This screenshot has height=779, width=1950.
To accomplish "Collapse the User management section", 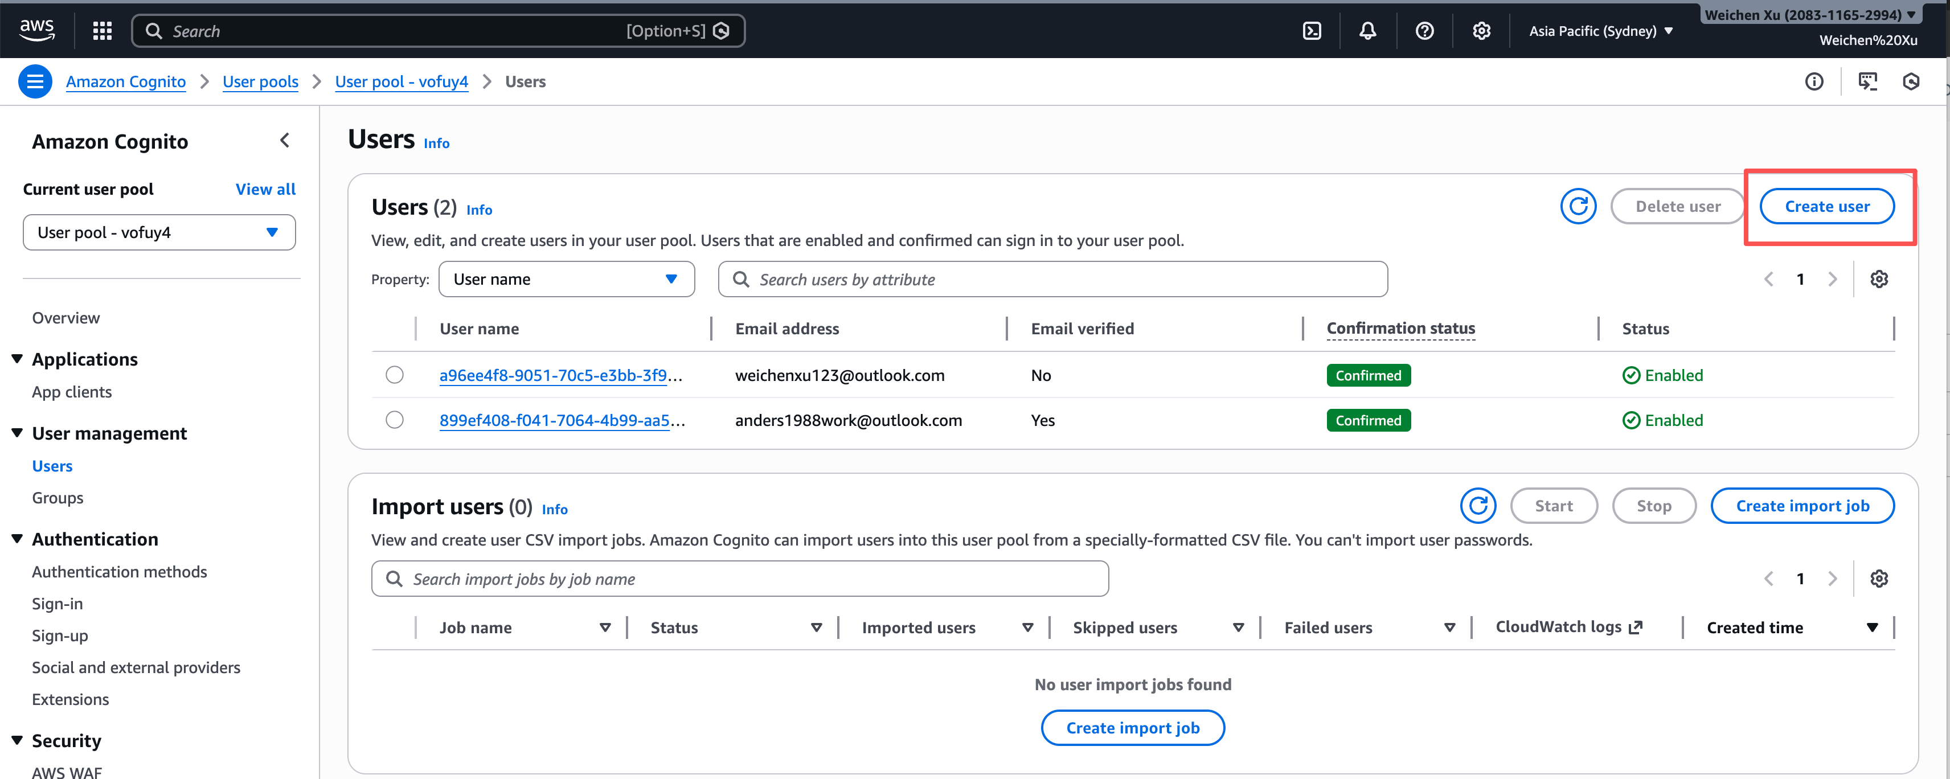I will 18,433.
